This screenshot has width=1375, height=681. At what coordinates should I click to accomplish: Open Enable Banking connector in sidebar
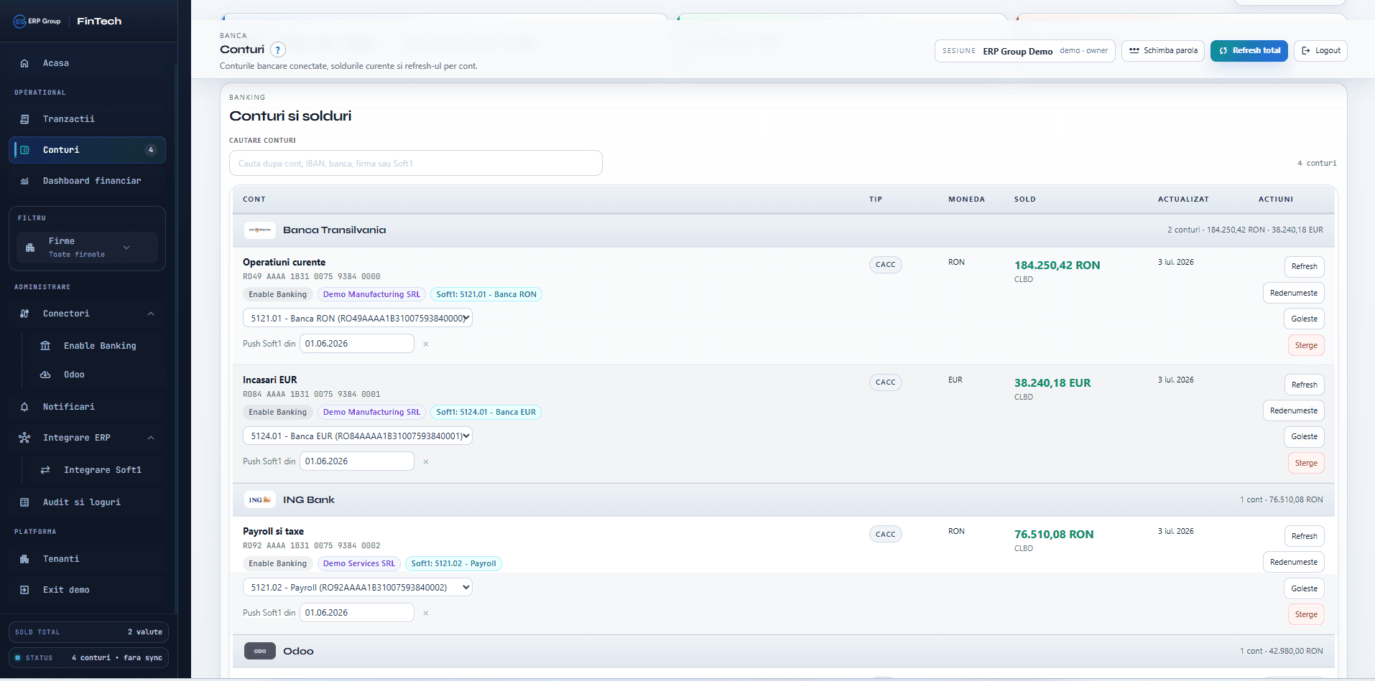[99, 346]
